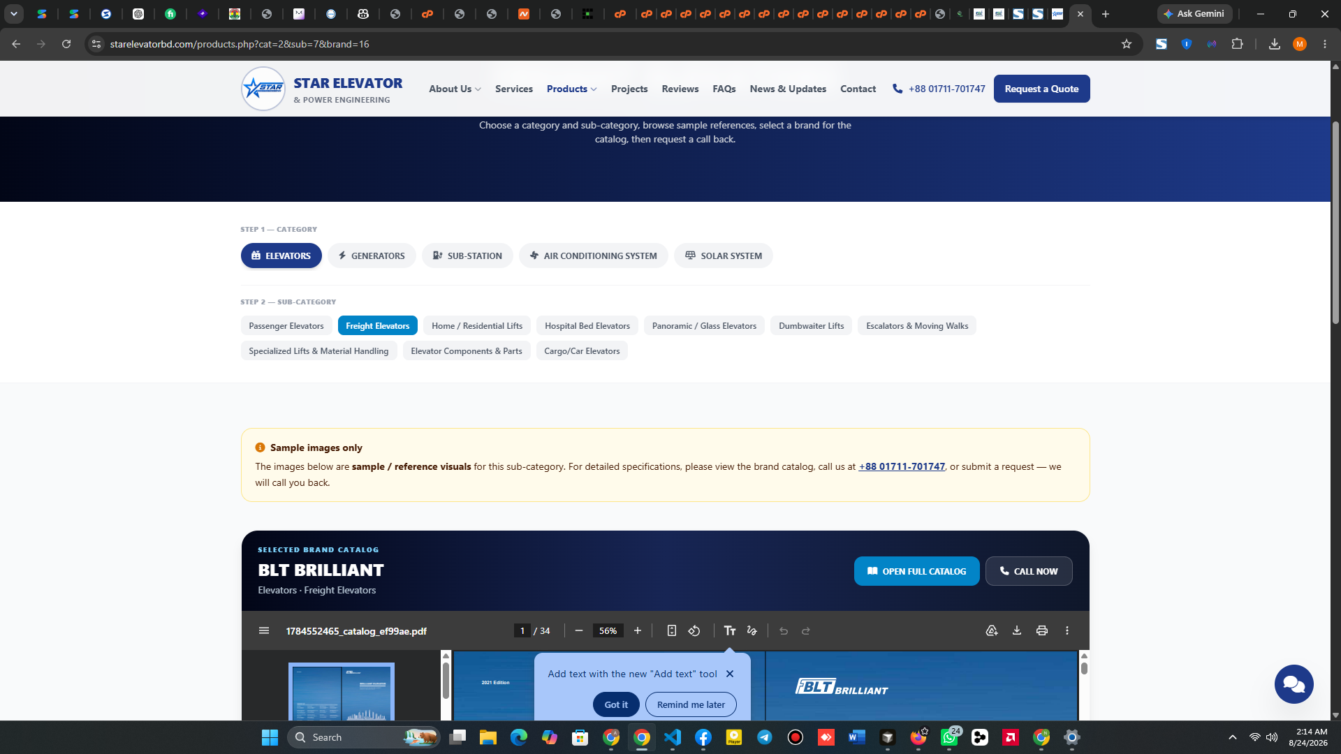Viewport: 1341px width, 754px height.
Task: Show hidden system tray icons
Action: 1233,737
